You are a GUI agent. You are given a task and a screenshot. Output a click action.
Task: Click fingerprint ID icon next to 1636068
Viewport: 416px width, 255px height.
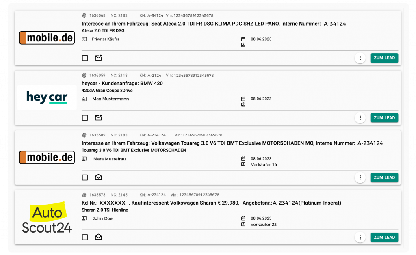(x=84, y=15)
